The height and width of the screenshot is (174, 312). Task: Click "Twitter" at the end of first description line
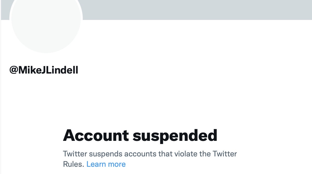(225, 154)
